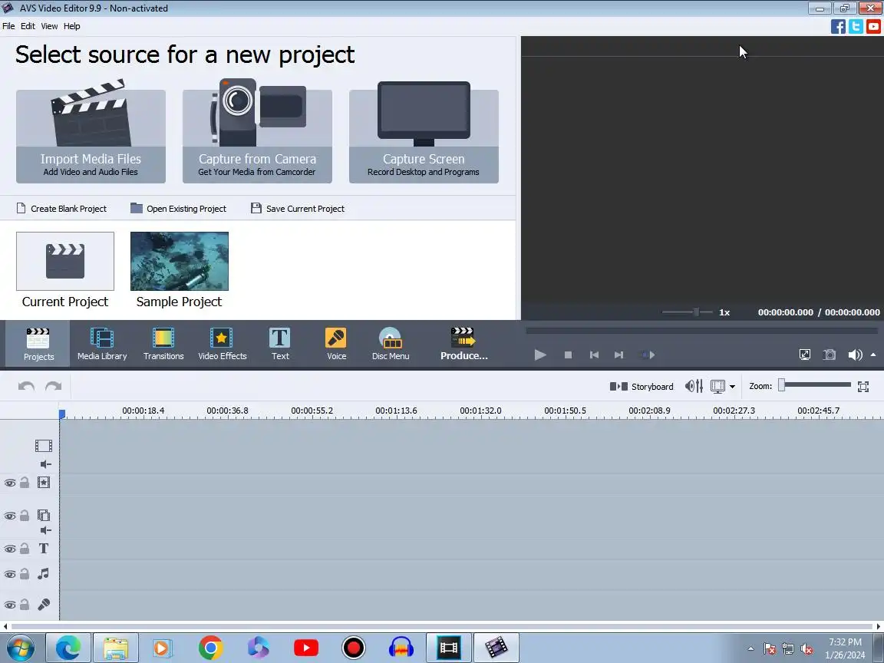This screenshot has height=663, width=884.
Task: Click the video overlay track icon
Action: (x=44, y=516)
